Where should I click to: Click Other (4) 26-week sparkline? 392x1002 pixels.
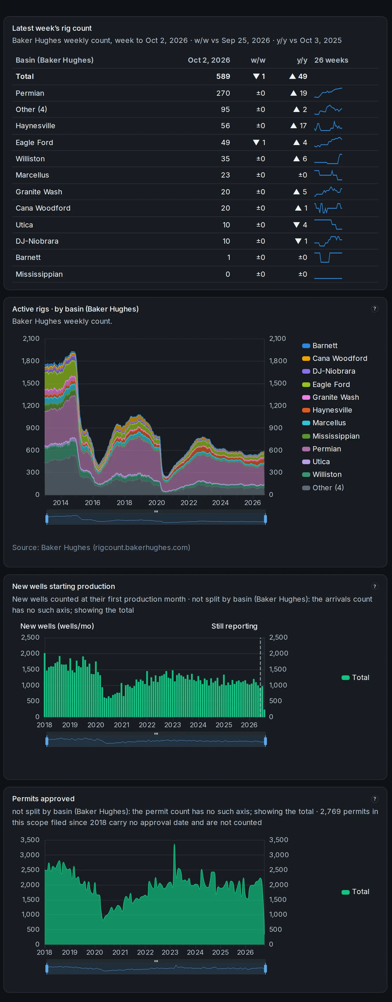click(x=328, y=109)
